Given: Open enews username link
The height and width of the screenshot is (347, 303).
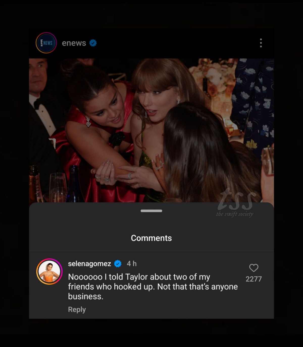Looking at the screenshot, I should [74, 43].
